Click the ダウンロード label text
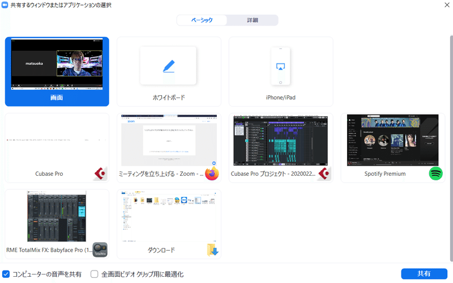 [x=161, y=250]
